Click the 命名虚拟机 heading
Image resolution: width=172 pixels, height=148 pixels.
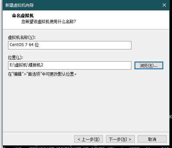(23, 15)
